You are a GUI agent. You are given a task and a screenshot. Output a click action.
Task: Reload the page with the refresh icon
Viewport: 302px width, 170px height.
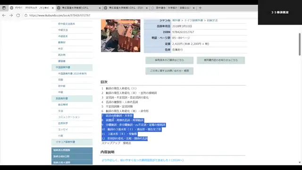pos(18,15)
